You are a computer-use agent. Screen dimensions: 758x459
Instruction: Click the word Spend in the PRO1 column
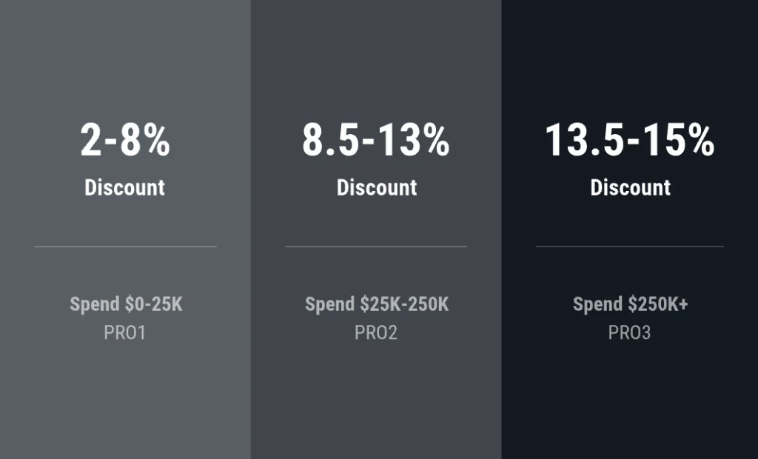(x=94, y=304)
